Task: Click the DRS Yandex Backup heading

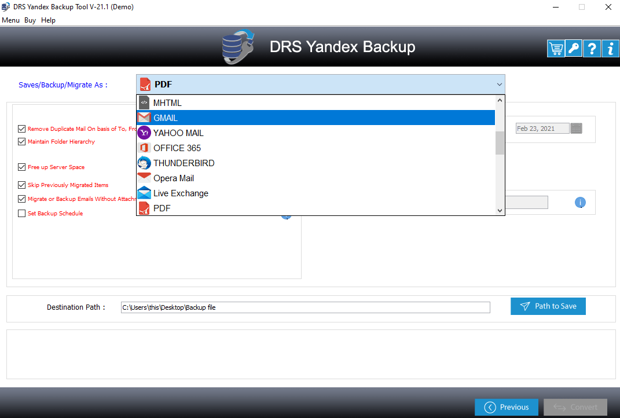Action: [343, 47]
